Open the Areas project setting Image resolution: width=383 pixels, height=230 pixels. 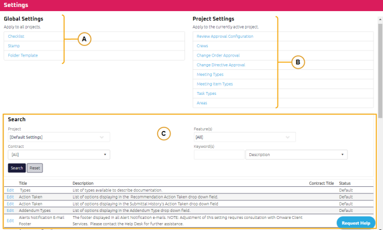pyautogui.click(x=202, y=103)
